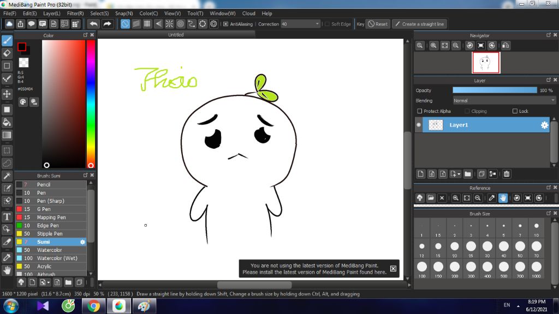
Task: Click the add folder layer icon
Action: tap(468, 174)
